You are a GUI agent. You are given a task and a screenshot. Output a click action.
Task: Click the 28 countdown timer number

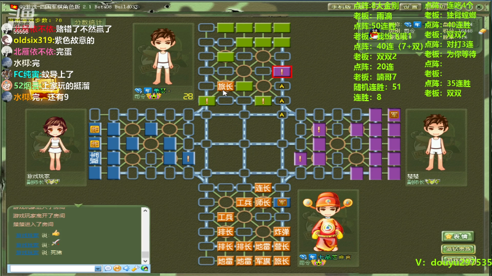tap(188, 96)
